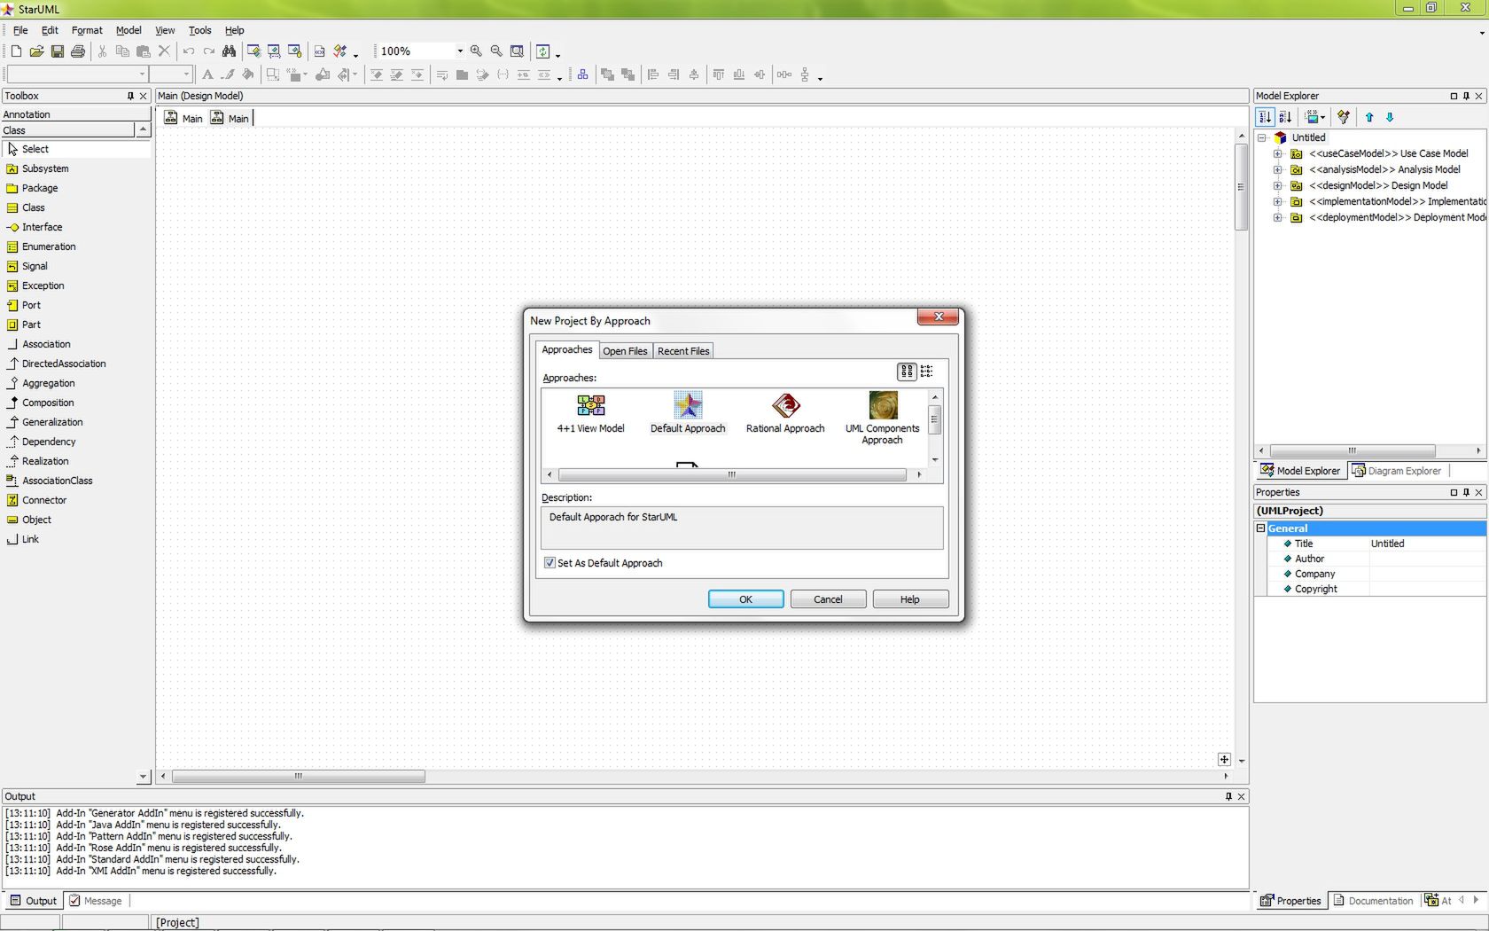Click Cancel in New Project dialog
The height and width of the screenshot is (931, 1489).
point(828,599)
